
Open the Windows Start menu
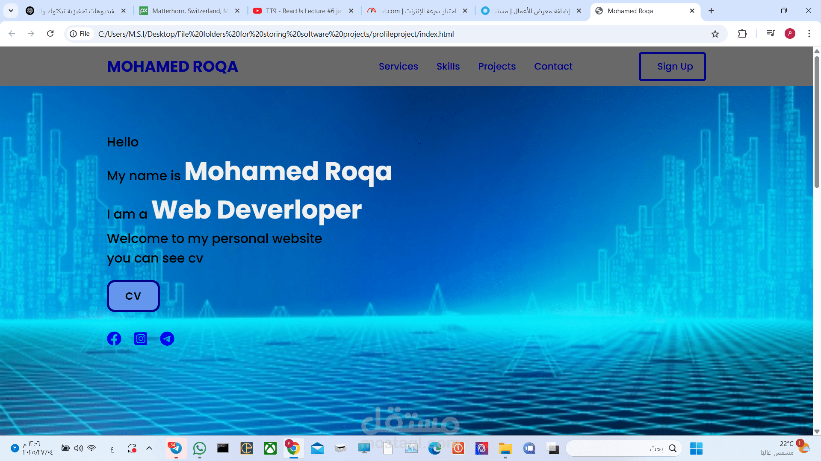(696, 448)
